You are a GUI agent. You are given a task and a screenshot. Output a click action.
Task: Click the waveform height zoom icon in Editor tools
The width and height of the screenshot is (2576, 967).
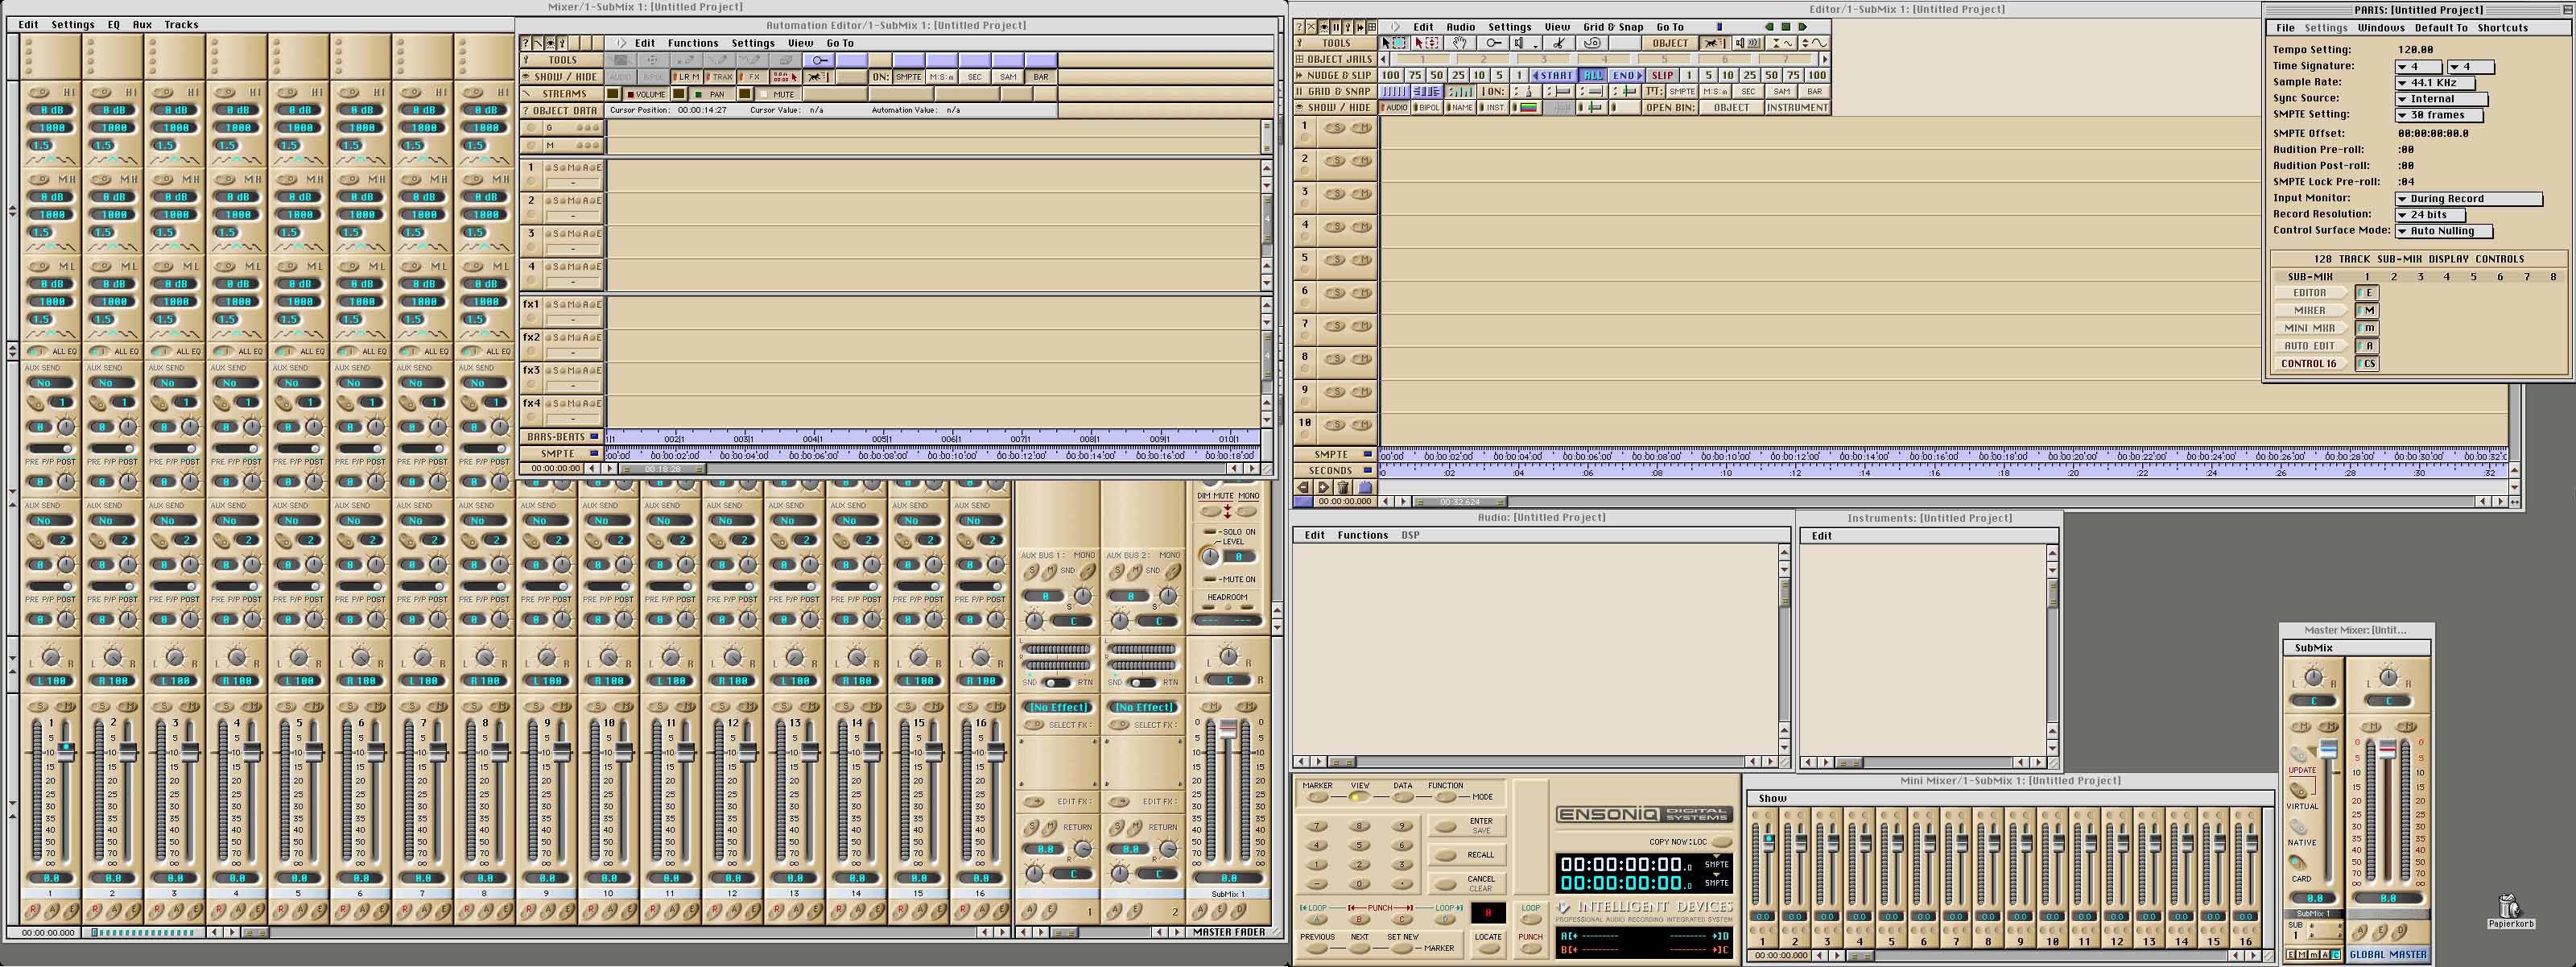click(x=1815, y=43)
